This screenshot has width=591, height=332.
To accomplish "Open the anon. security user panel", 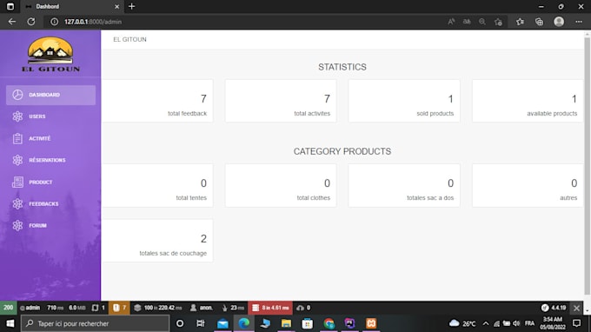I will [202, 308].
